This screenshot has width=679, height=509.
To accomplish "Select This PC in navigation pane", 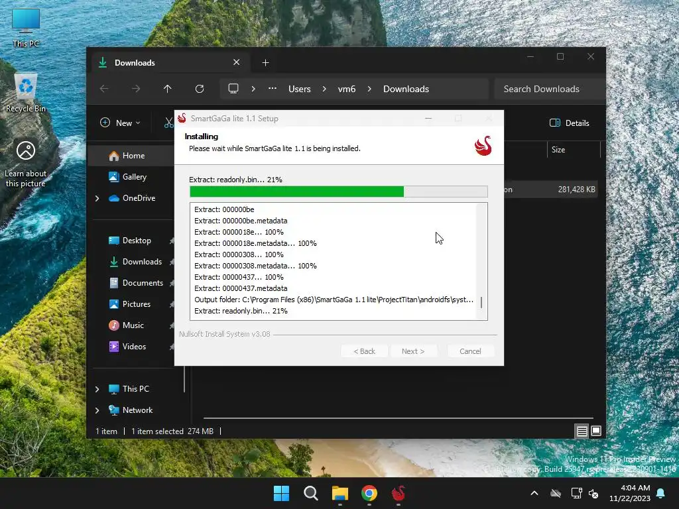I will pos(136,389).
